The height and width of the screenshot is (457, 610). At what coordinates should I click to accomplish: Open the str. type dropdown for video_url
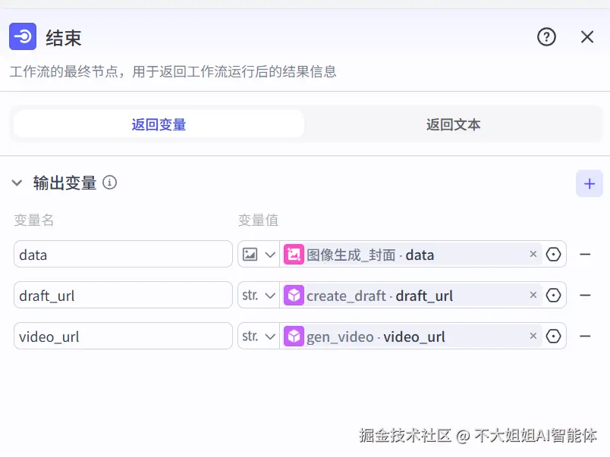258,336
